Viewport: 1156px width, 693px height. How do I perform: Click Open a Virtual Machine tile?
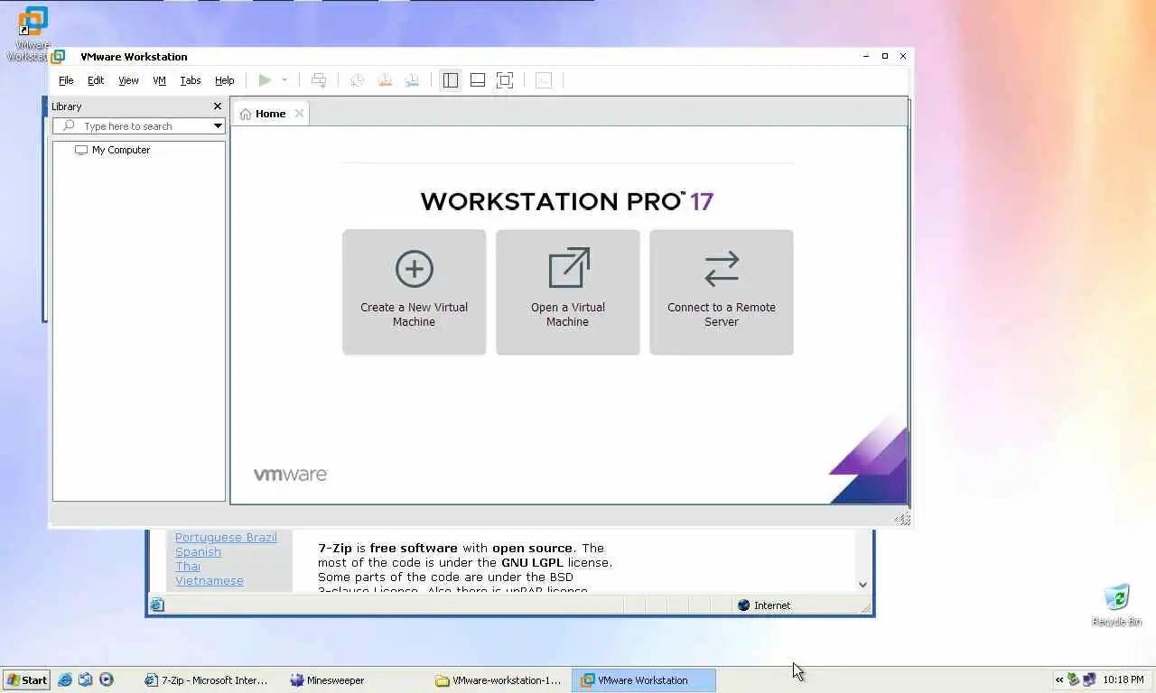(567, 292)
